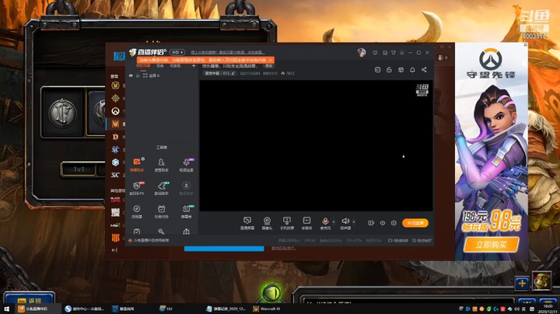
Task: Select Warcraft III in the Battle.net sidebar
Action: tap(115, 124)
